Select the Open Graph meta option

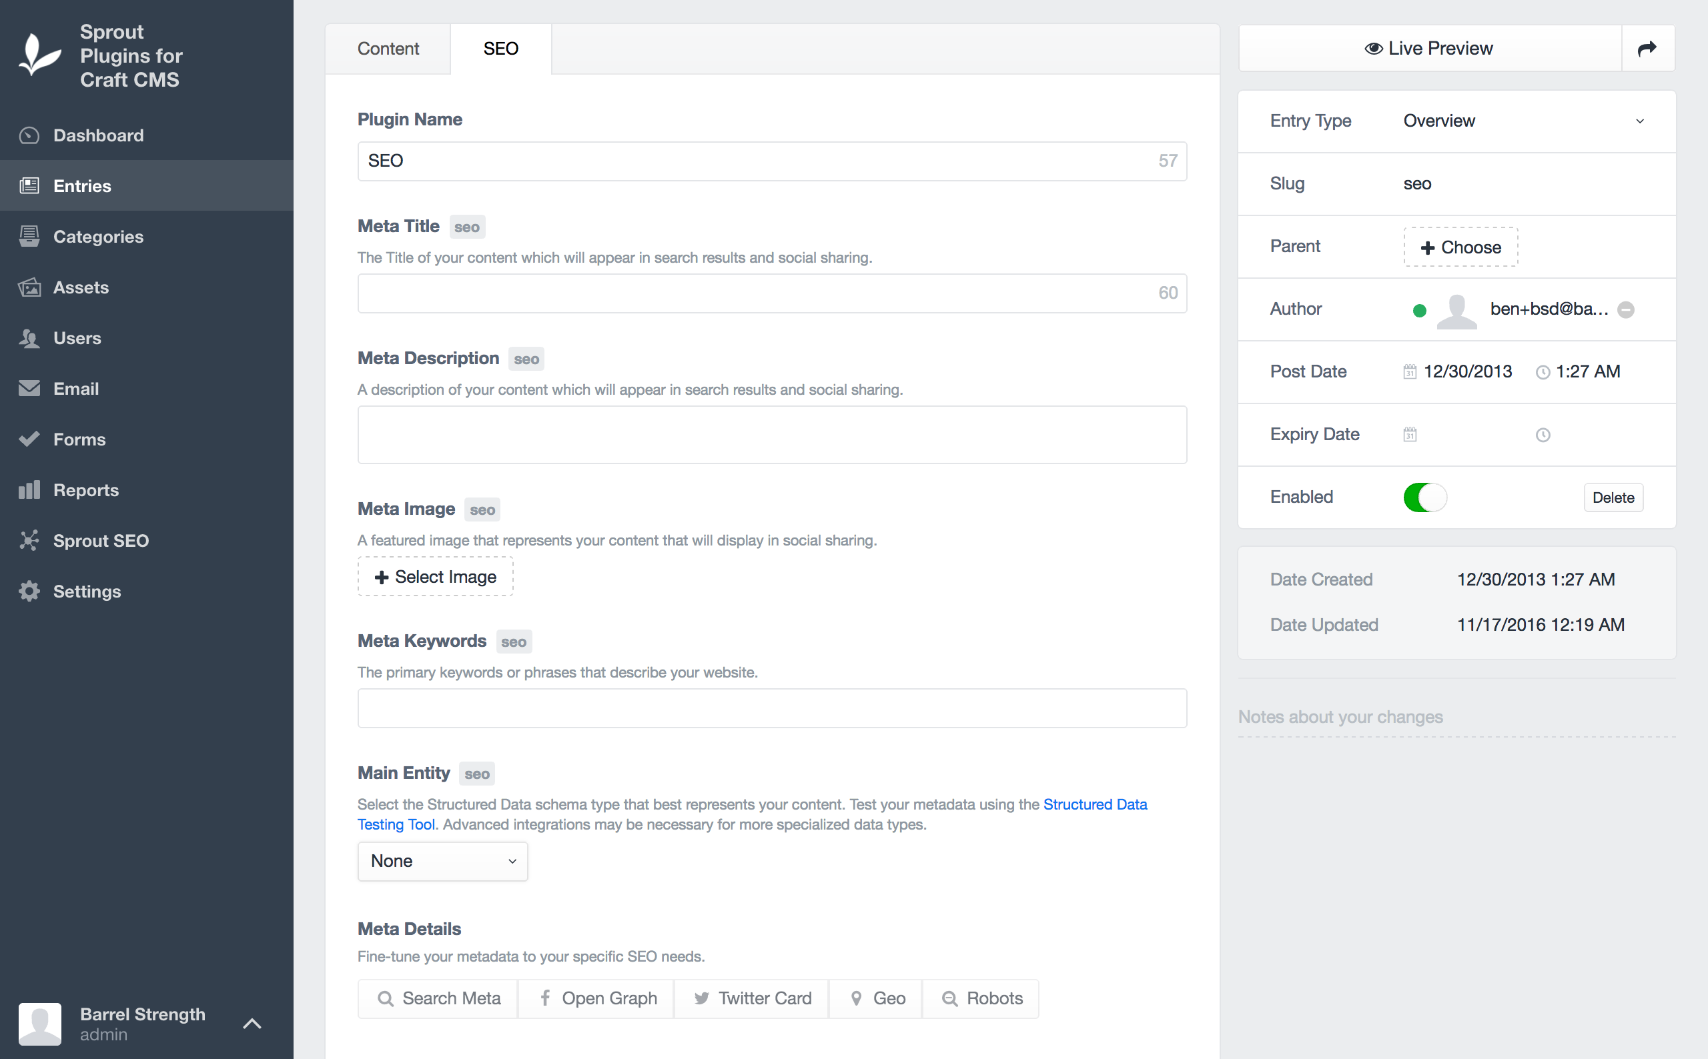tap(596, 998)
